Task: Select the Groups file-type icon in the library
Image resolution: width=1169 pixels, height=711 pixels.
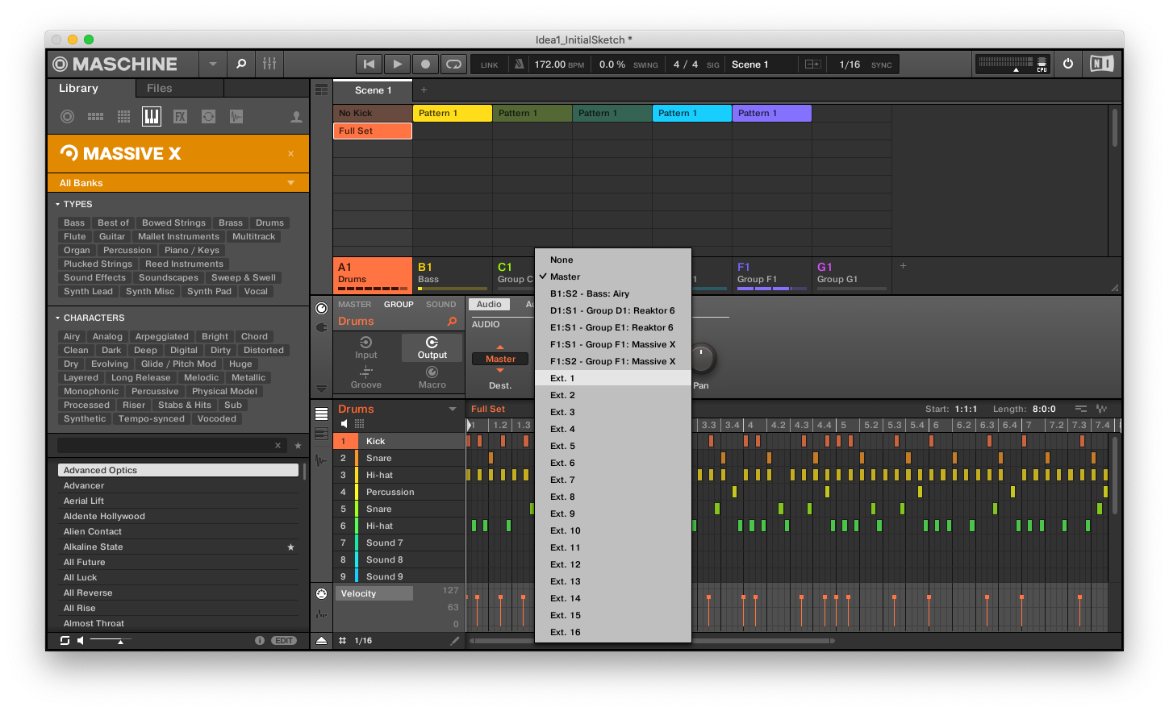Action: click(x=95, y=117)
